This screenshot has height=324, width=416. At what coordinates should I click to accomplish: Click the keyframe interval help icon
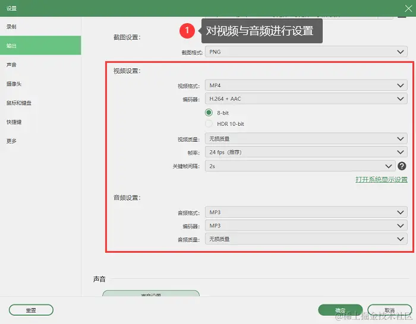[x=402, y=166]
